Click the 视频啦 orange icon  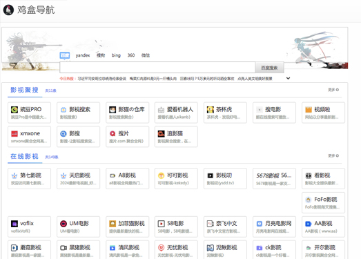(309, 110)
